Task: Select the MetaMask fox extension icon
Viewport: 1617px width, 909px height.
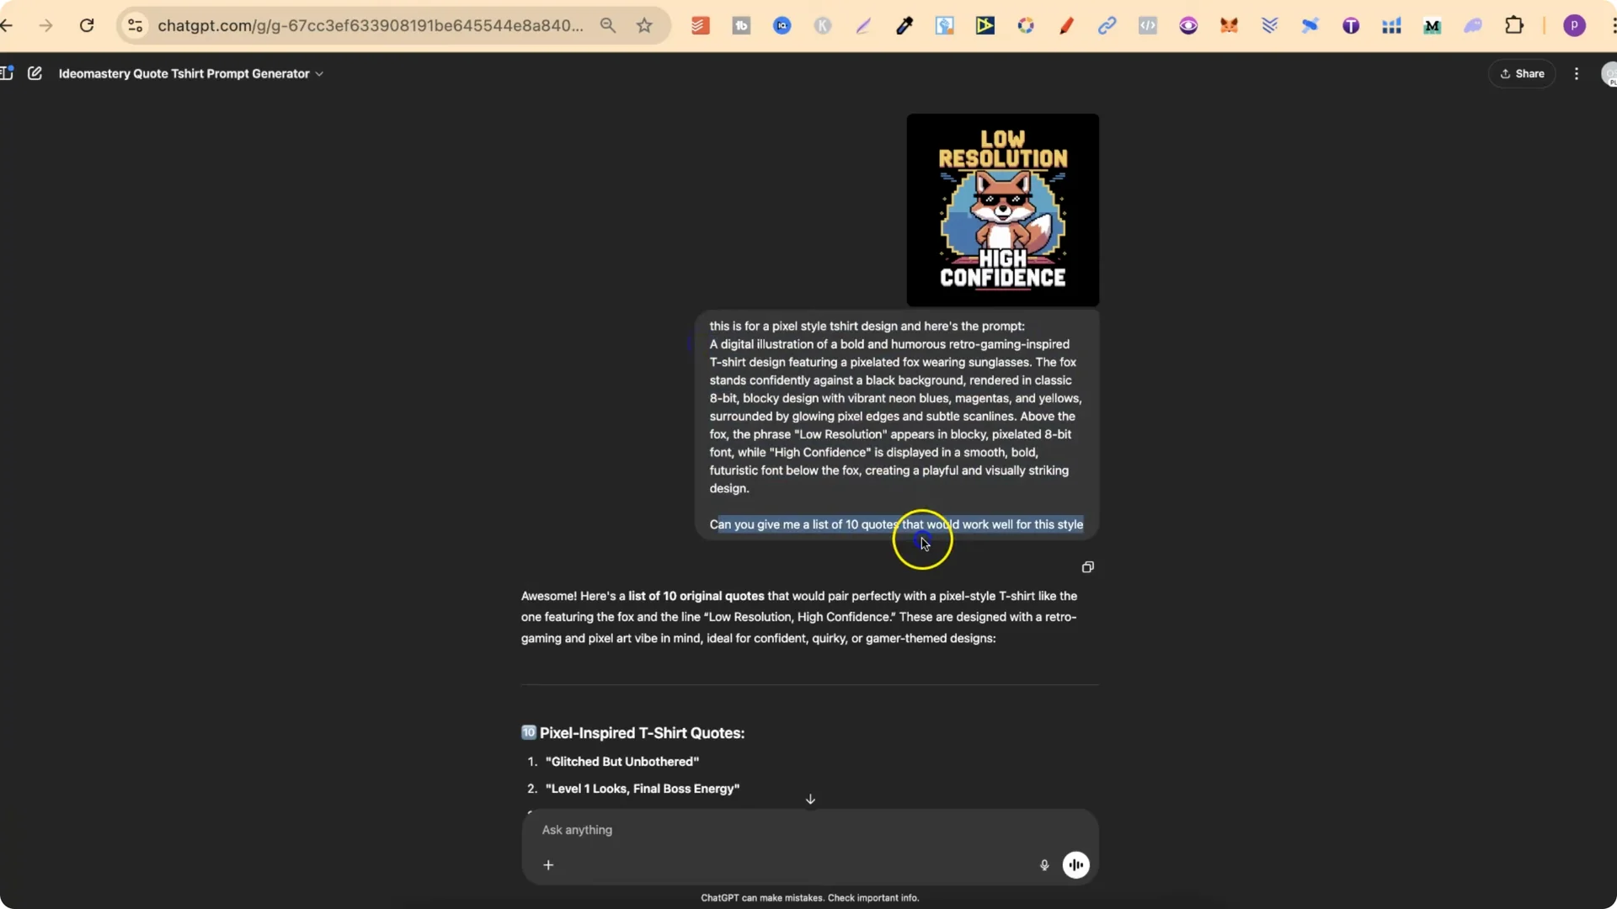Action: 1230,25
